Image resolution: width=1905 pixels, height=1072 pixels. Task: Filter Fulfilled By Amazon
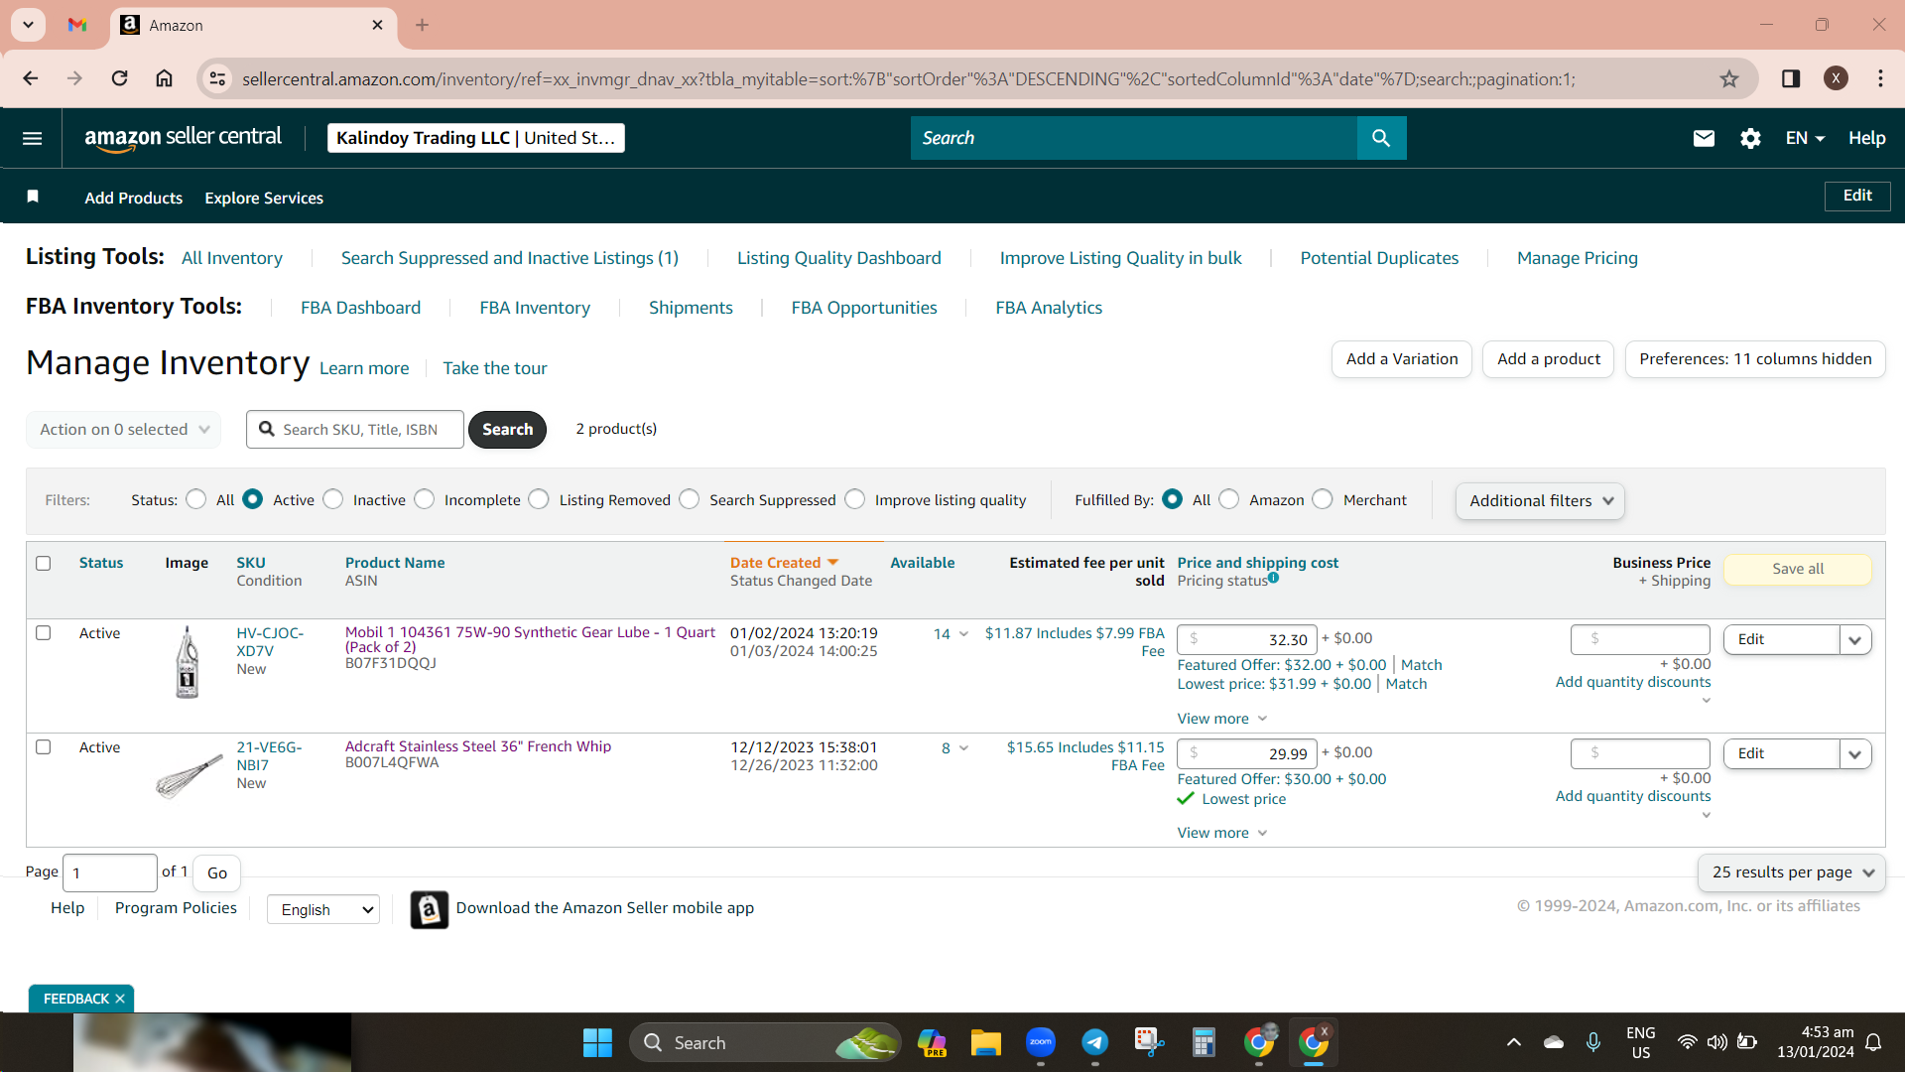tap(1229, 499)
